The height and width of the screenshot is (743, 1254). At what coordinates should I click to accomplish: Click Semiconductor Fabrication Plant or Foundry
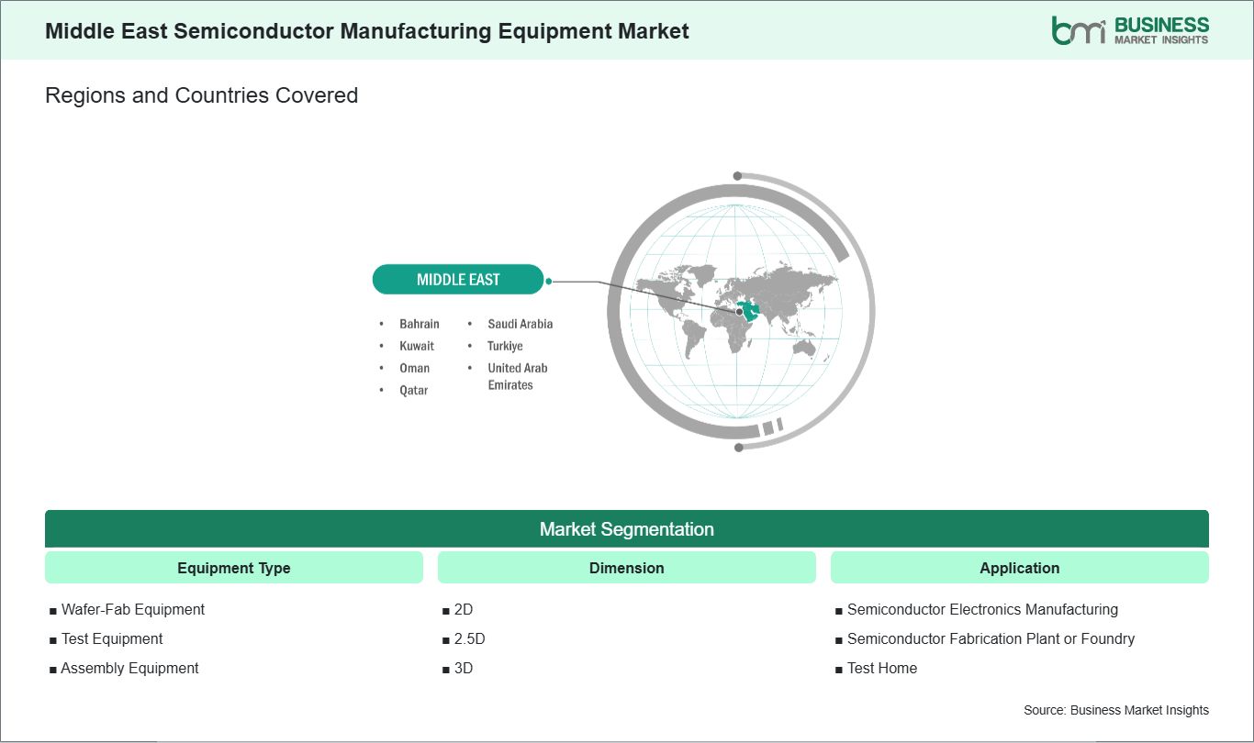click(x=990, y=638)
